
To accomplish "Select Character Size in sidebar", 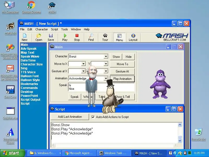I will (x=32, y=64).
